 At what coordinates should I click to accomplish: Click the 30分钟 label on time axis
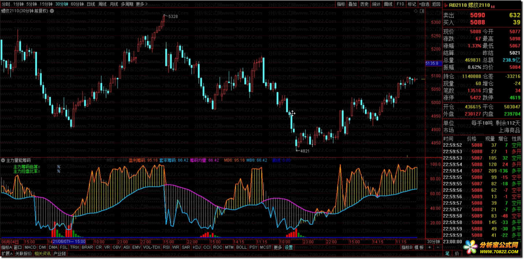[x=433, y=242]
